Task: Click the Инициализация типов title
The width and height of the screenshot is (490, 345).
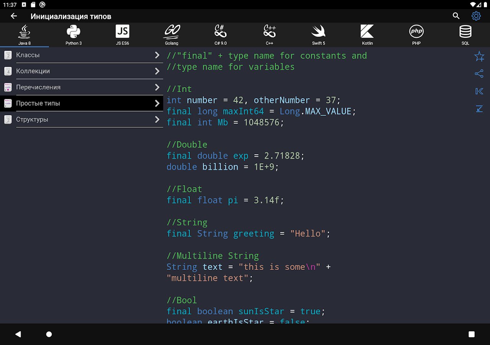Action: (x=71, y=16)
